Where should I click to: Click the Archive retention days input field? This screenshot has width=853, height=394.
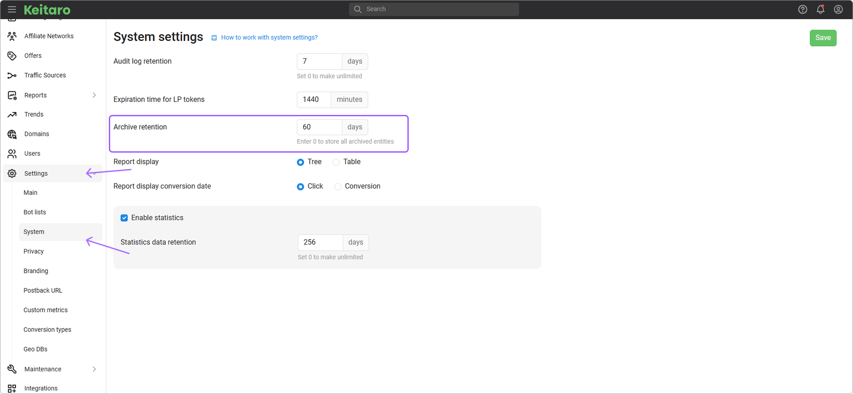[319, 127]
